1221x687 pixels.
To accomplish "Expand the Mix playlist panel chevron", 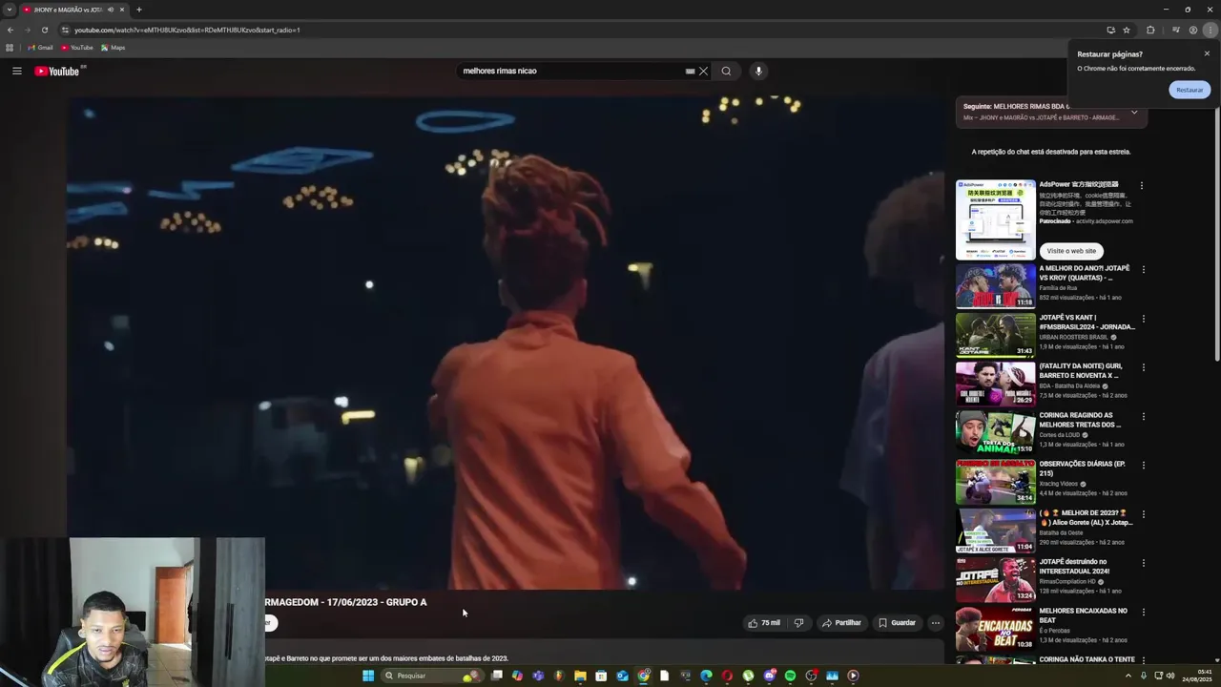I will click(x=1134, y=112).
